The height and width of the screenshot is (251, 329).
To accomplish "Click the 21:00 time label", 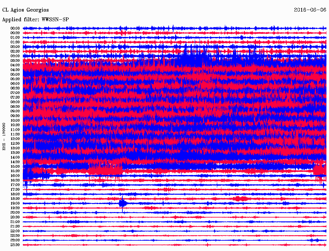I will [x=15, y=222].
